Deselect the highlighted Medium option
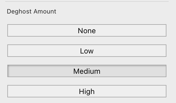 [x=87, y=71]
